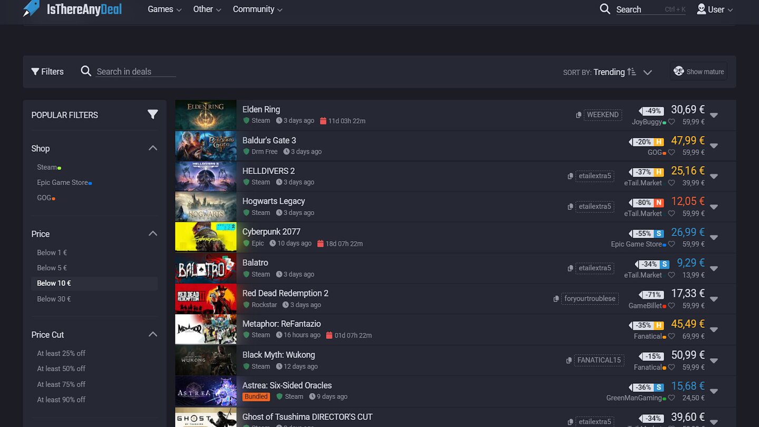Expand price details for Baldur's Gate 3
759x427 pixels.
point(714,146)
